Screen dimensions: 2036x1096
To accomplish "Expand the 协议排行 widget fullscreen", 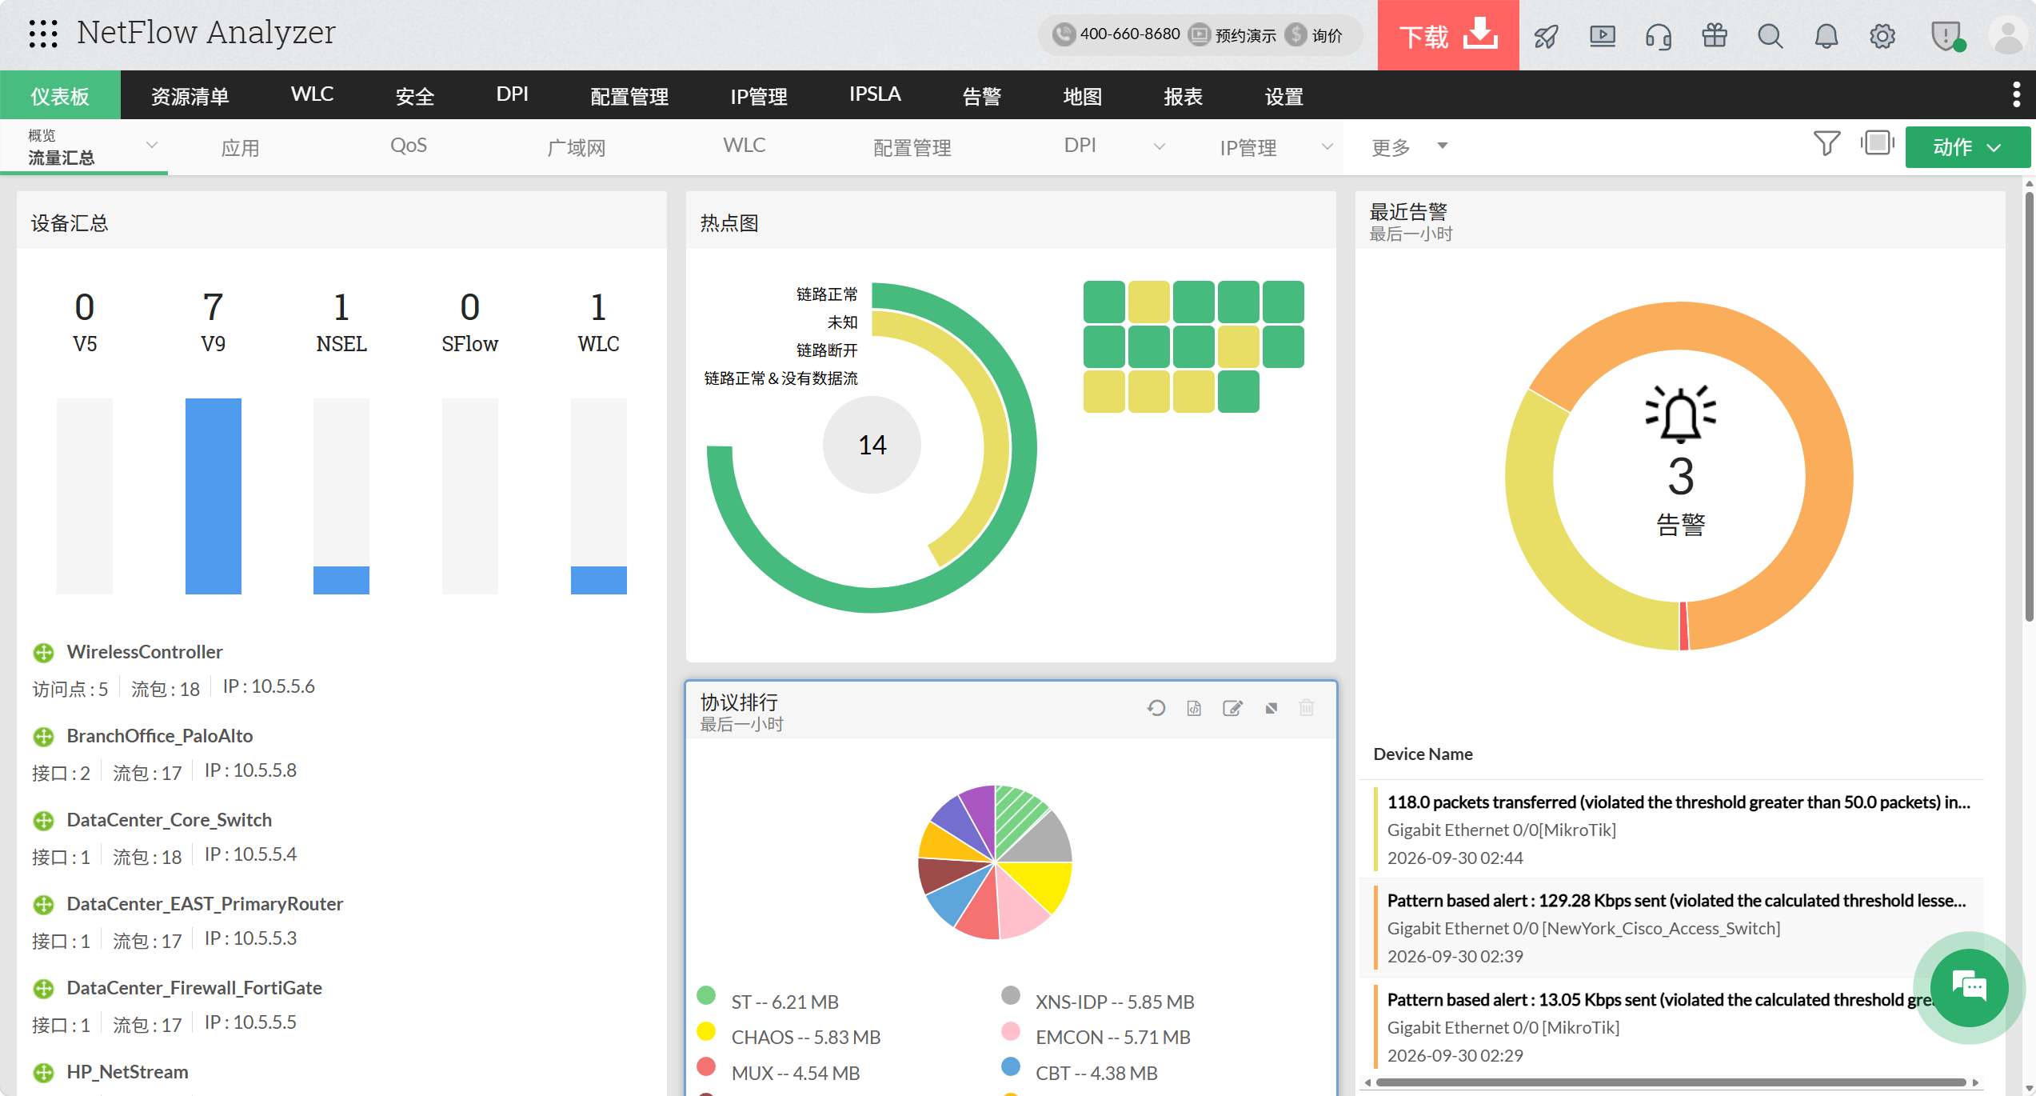I will pyautogui.click(x=1271, y=708).
